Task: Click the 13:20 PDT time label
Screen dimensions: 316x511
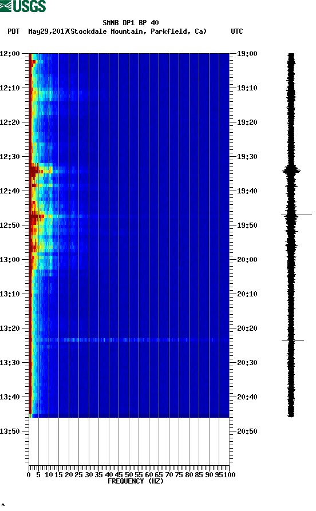Action: [10, 328]
